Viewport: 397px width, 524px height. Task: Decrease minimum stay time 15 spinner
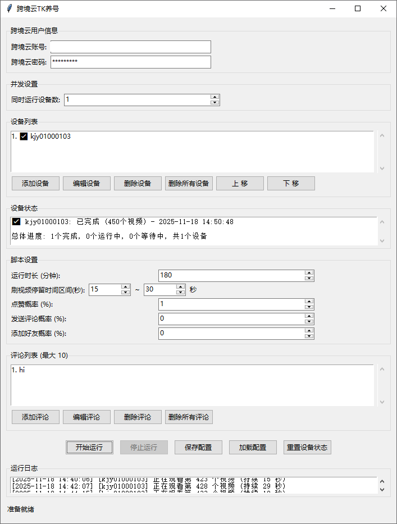126,292
